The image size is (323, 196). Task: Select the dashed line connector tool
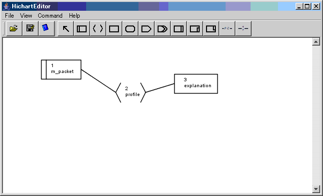pos(243,29)
